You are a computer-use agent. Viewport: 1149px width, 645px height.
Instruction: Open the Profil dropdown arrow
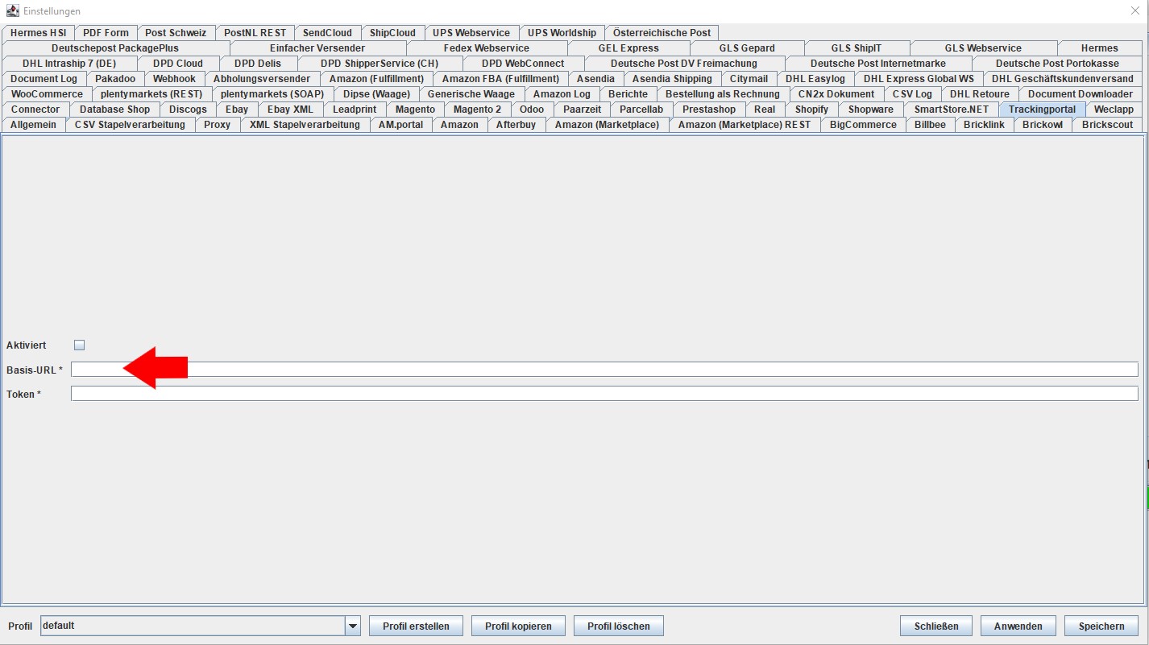click(x=352, y=626)
